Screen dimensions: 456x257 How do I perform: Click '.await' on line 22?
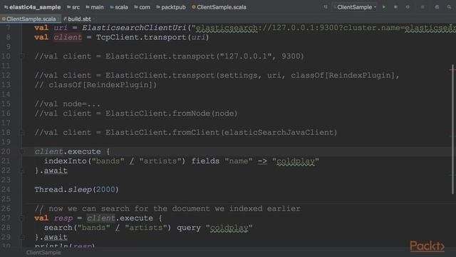pyautogui.click(x=53, y=171)
